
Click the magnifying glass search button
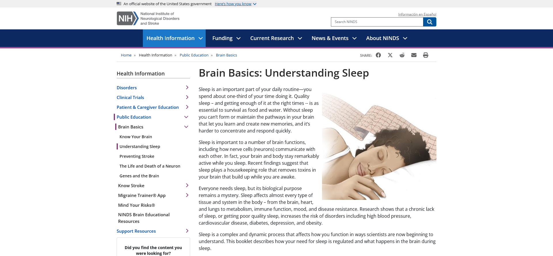click(x=429, y=22)
